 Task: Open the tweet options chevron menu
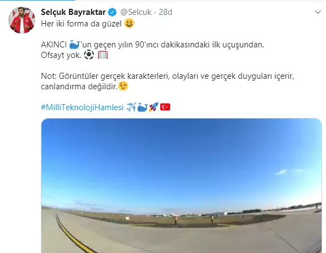click(x=318, y=12)
